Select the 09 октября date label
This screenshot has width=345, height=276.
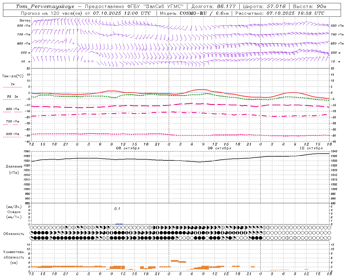pos(219,148)
